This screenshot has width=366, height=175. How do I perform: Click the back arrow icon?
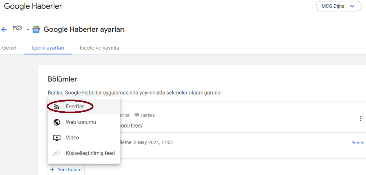tap(4, 30)
